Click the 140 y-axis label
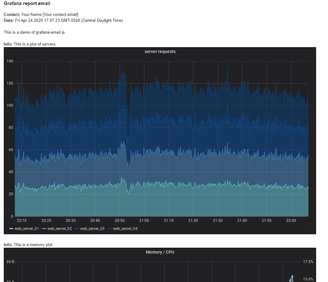 tap(10, 61)
